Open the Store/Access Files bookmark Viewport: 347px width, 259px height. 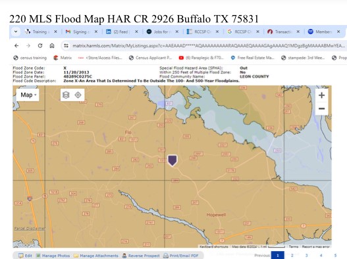click(101, 58)
